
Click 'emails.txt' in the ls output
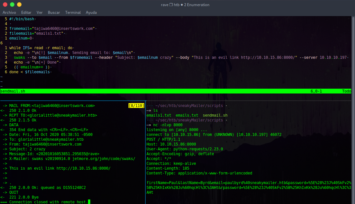(187, 115)
